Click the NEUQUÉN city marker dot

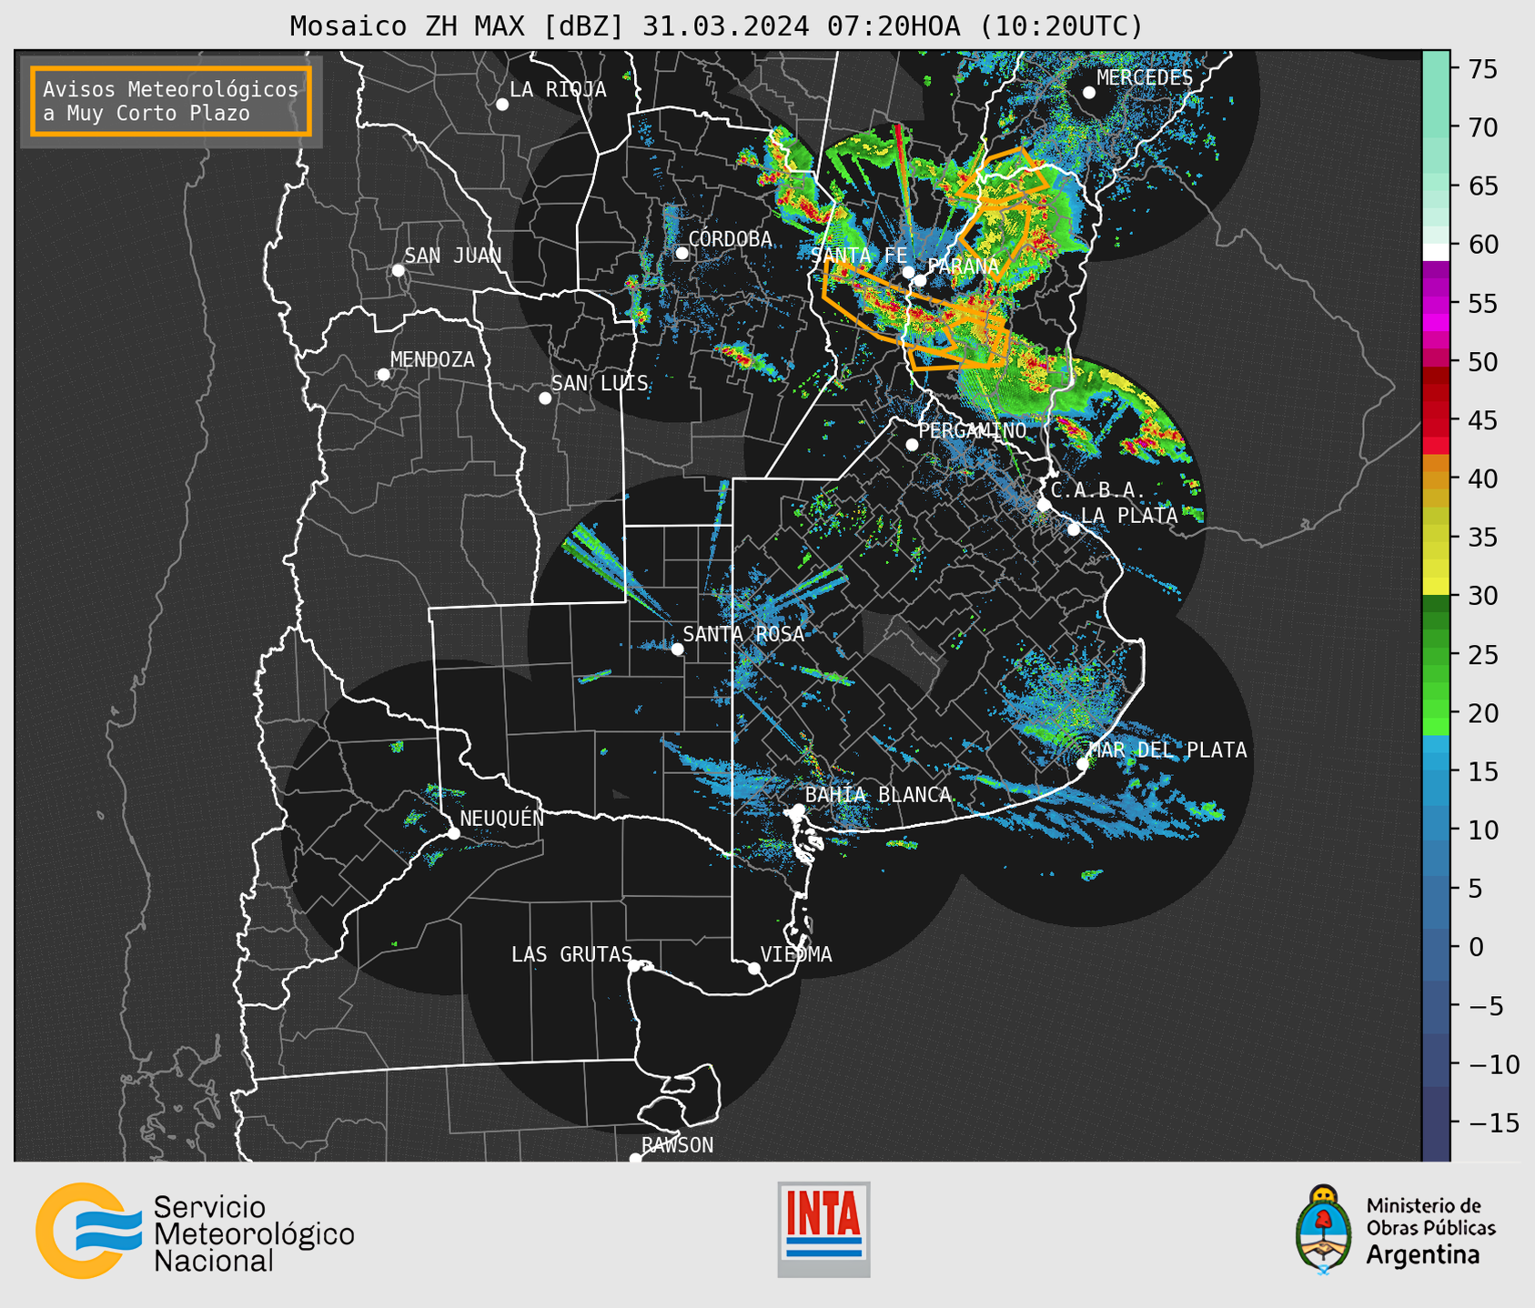453,833
